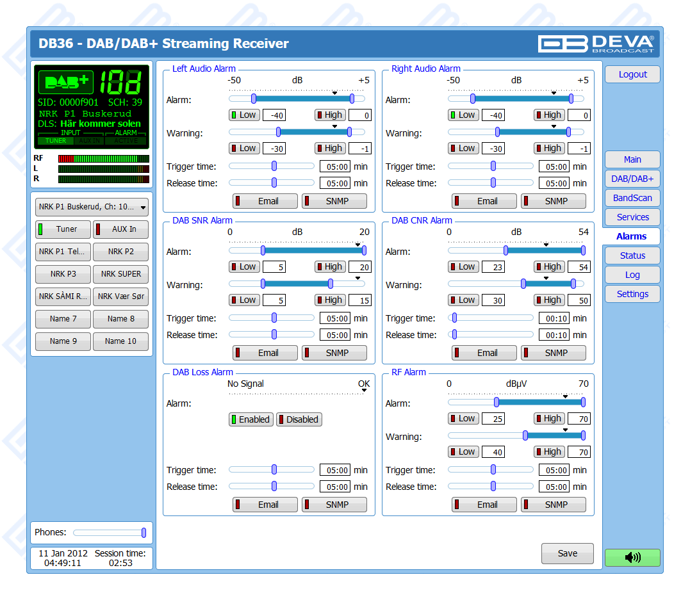Select the NRK SUPER preset
690x600 pixels.
120,274
